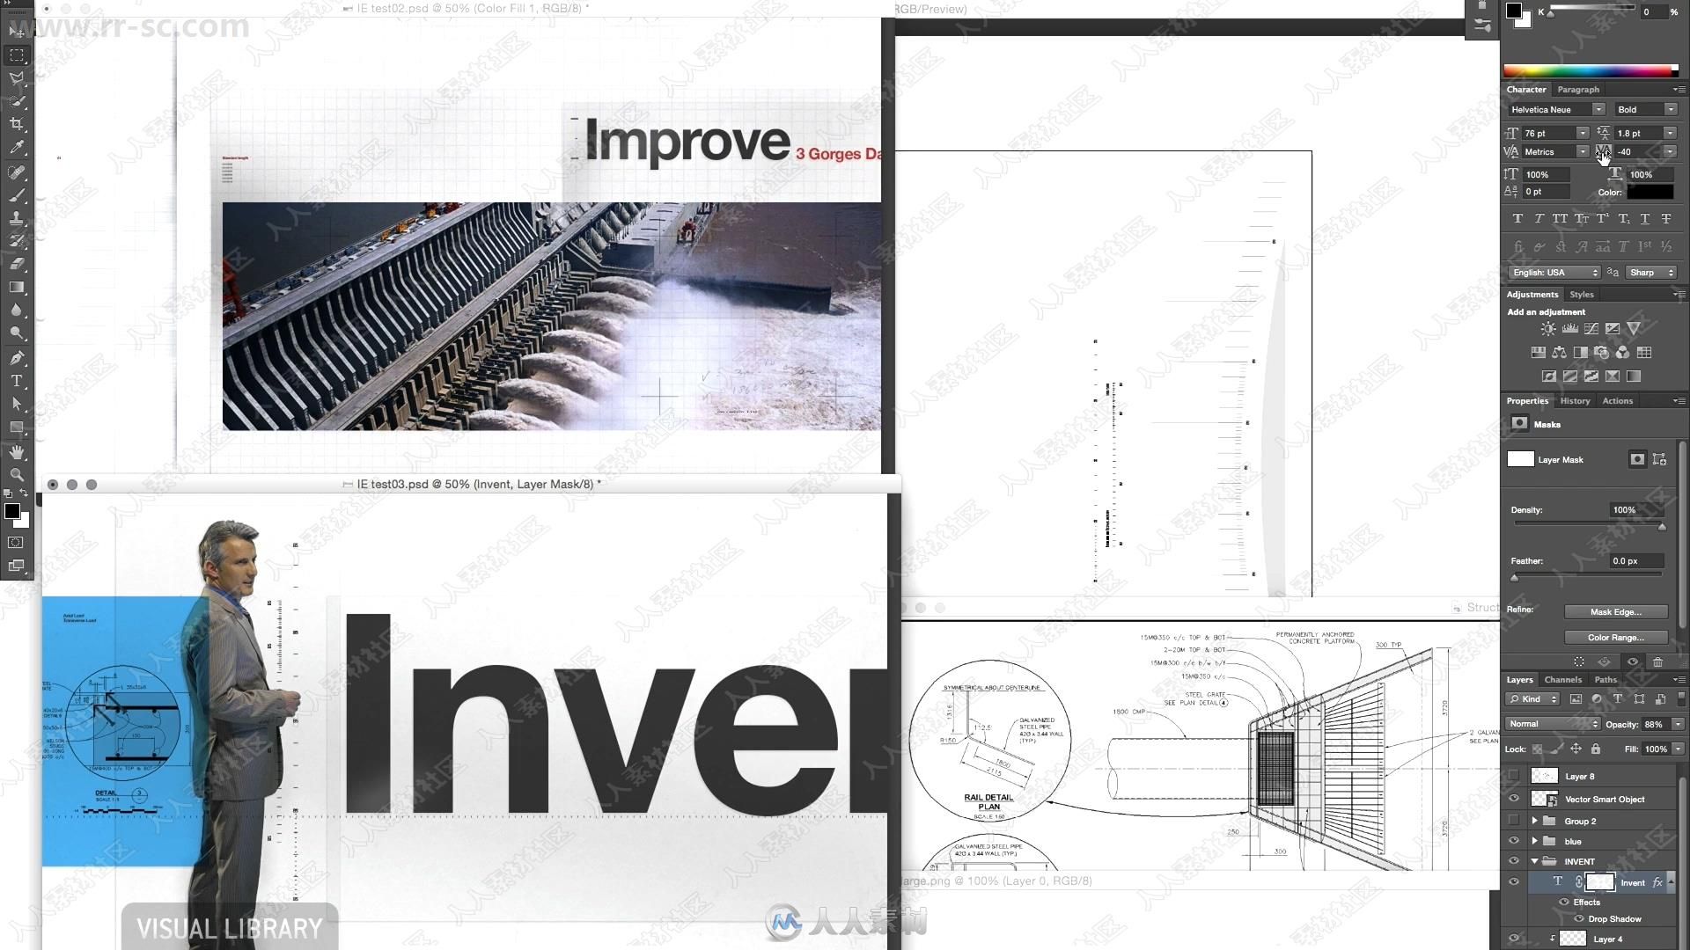Expand the INVENT layer group
1690x950 pixels.
click(x=1534, y=860)
